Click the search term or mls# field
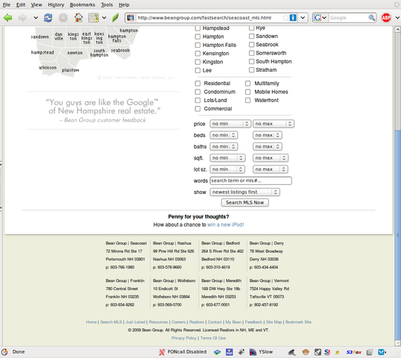This screenshot has height=358, width=401. 250,180
